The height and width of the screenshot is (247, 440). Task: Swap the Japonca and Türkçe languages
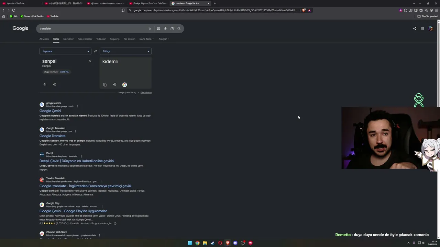(x=95, y=51)
